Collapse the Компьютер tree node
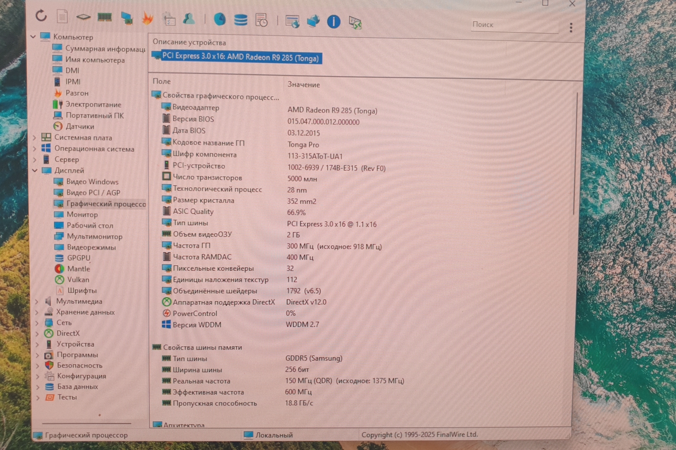 point(33,37)
